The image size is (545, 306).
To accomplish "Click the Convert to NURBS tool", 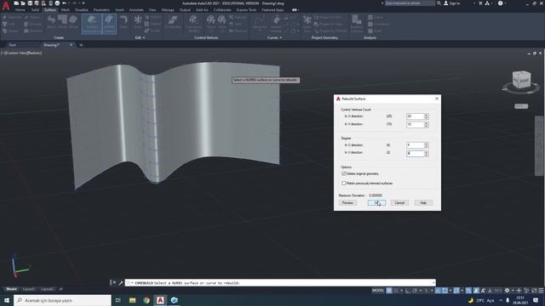I will [x=193, y=24].
